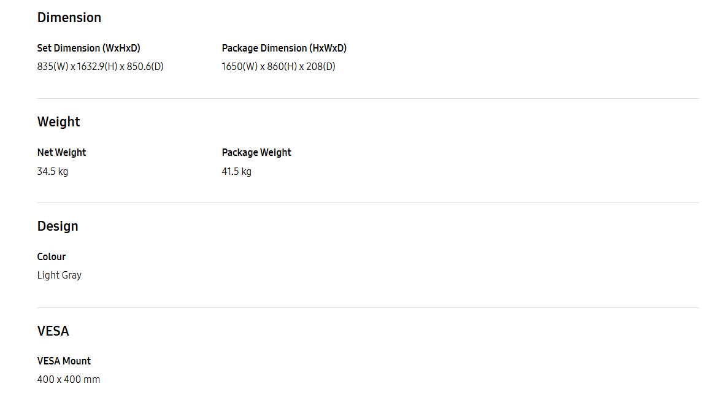Click the 400 x 400 mm value
727x408 pixels.
69,380
